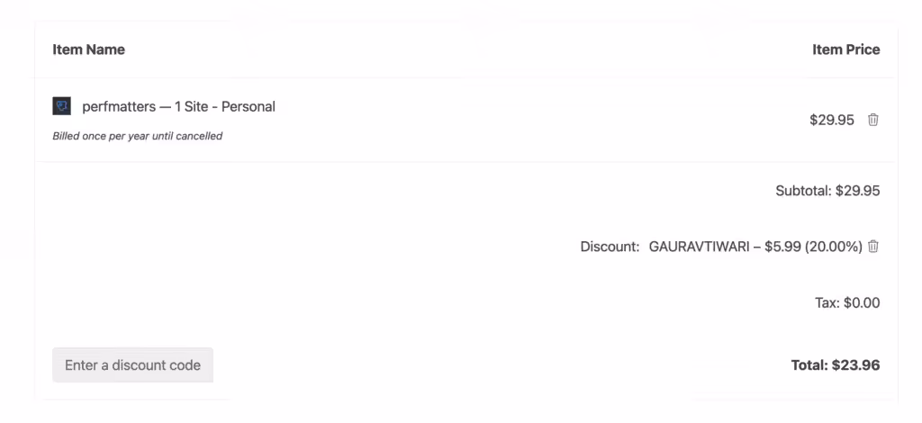Screen dimensions: 922x423
Task: Click the billed once per year note
Action: coord(137,136)
